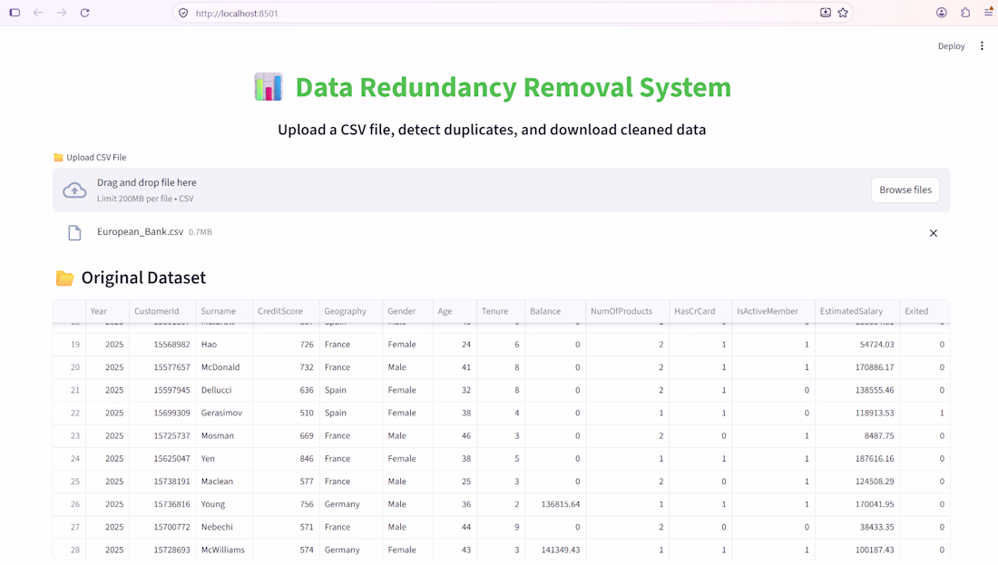Click the Browse files button
Viewport: 998px width, 565px height.
tap(905, 190)
